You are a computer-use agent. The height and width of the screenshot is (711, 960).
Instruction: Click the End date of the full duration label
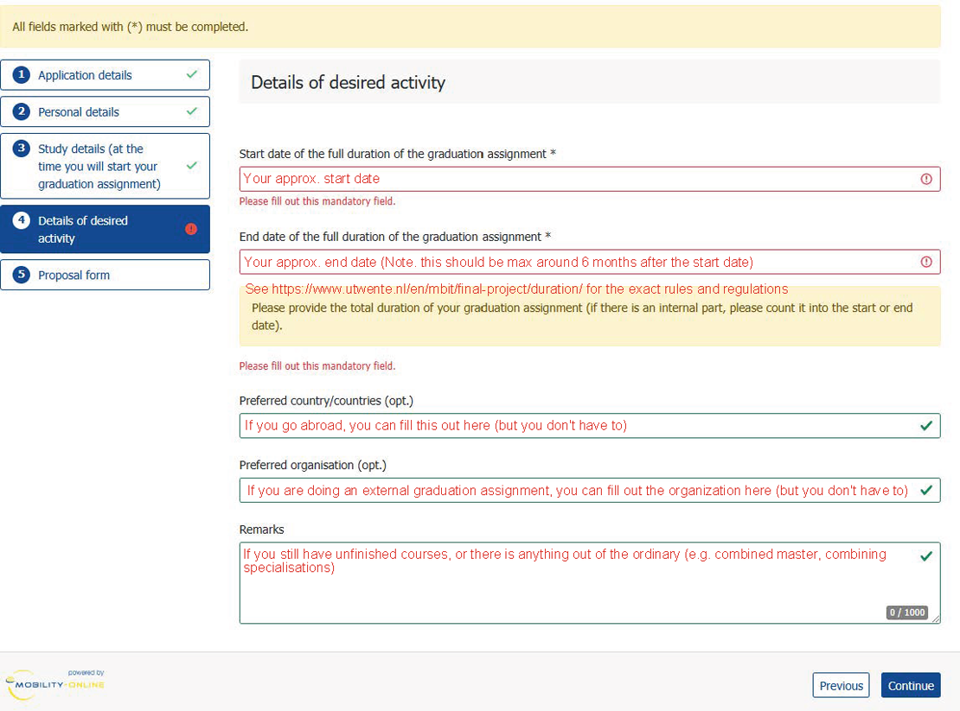[x=395, y=237]
